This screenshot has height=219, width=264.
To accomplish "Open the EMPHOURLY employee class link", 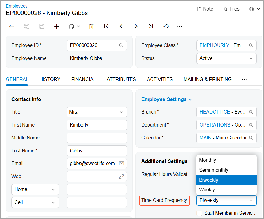I will tap(214, 45).
